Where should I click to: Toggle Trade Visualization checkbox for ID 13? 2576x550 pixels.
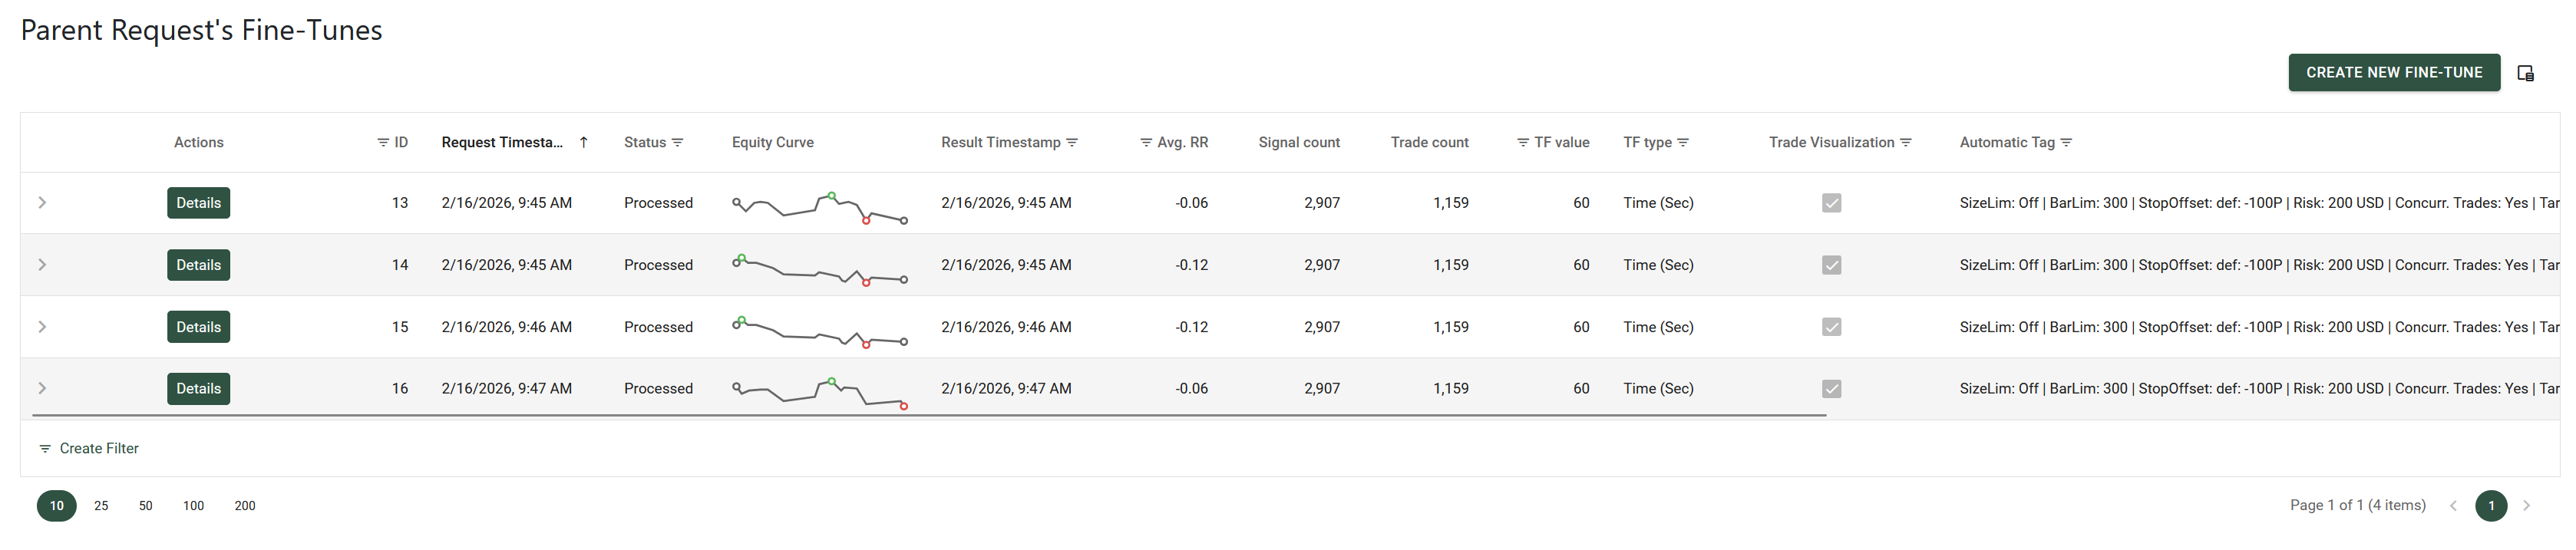[x=1831, y=203]
